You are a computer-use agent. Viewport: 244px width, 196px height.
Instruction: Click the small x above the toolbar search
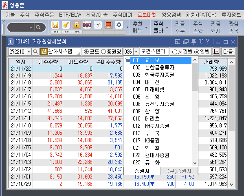point(4,21)
